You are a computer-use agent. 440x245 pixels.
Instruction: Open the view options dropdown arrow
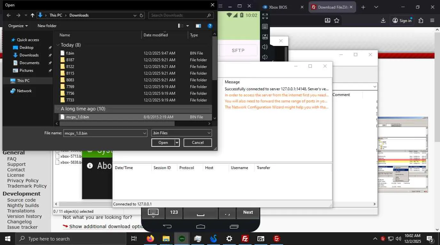(x=188, y=26)
